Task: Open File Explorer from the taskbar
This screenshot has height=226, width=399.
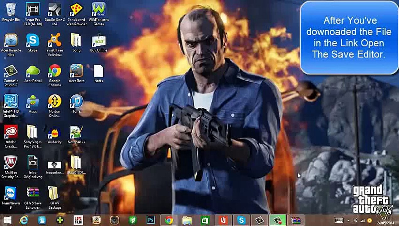Action: tap(187, 220)
